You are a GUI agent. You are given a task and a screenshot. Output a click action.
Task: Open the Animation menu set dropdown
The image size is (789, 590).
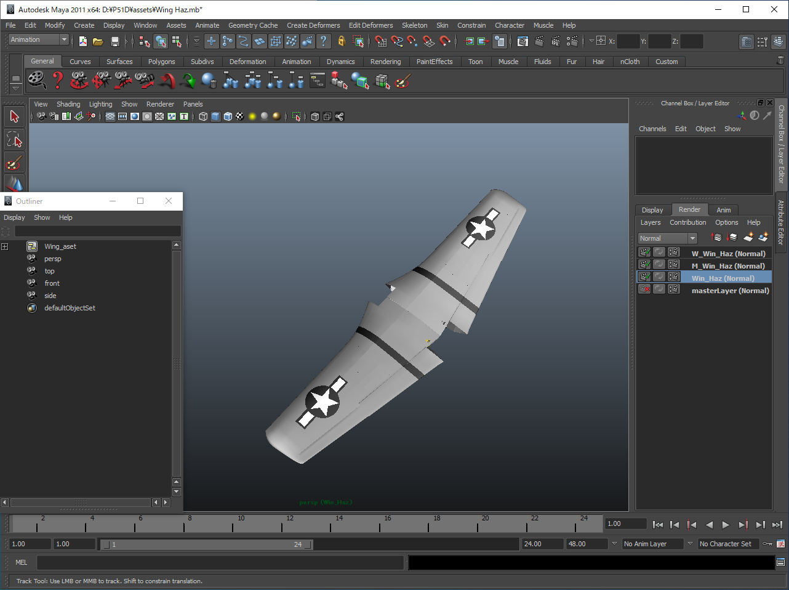click(39, 39)
